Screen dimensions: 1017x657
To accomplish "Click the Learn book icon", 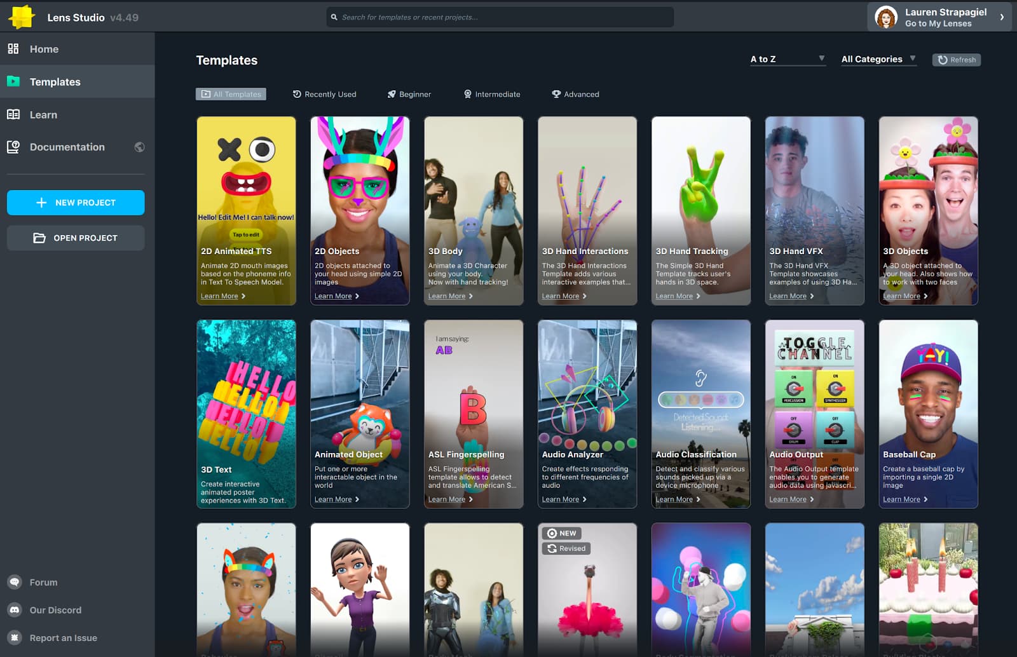I will [13, 114].
